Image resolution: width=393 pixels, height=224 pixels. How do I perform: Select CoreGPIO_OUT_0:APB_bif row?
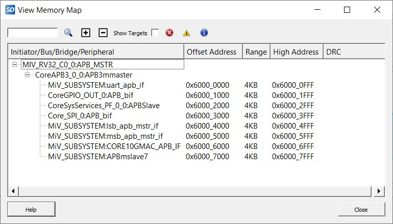90,95
